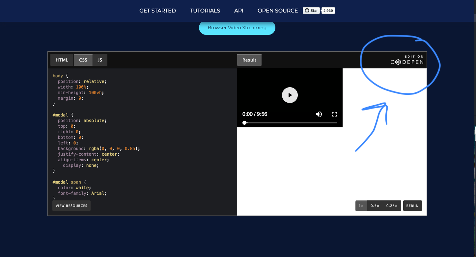Switch to the JS tab
This screenshot has height=257, width=476.
[x=100, y=60]
